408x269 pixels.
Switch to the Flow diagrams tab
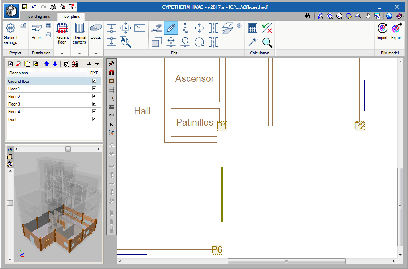pyautogui.click(x=38, y=16)
